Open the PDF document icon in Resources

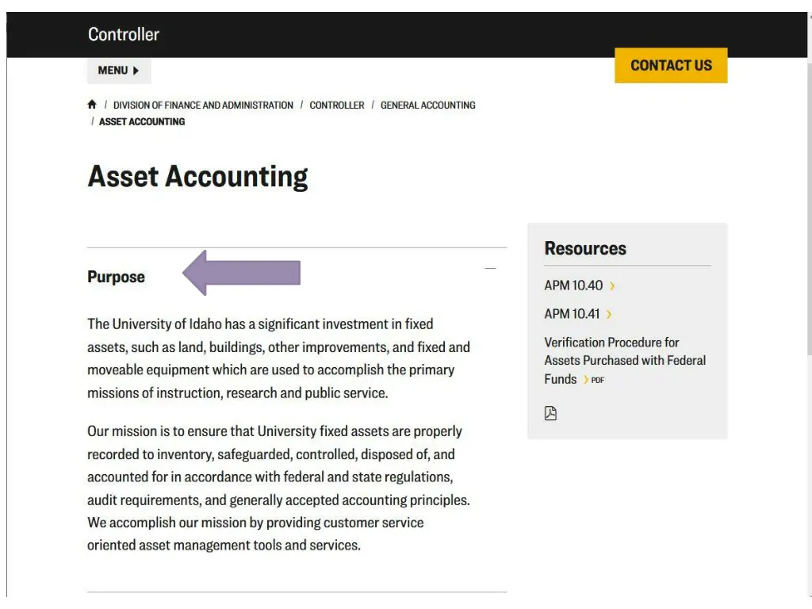tap(550, 412)
